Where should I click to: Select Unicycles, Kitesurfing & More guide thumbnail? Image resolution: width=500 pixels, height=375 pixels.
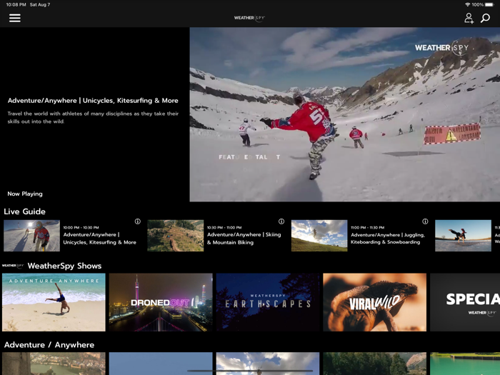(x=31, y=236)
